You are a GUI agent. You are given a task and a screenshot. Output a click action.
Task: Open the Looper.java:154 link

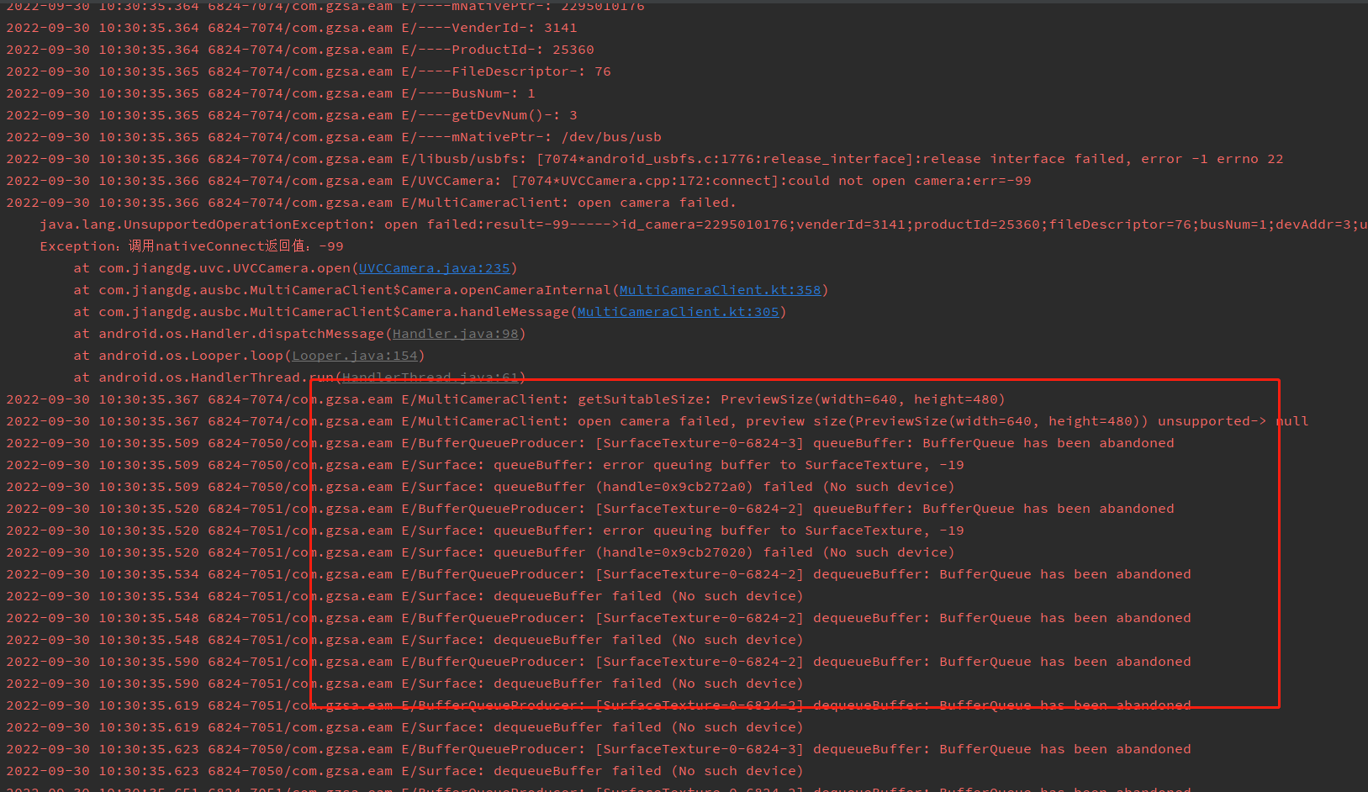point(355,355)
